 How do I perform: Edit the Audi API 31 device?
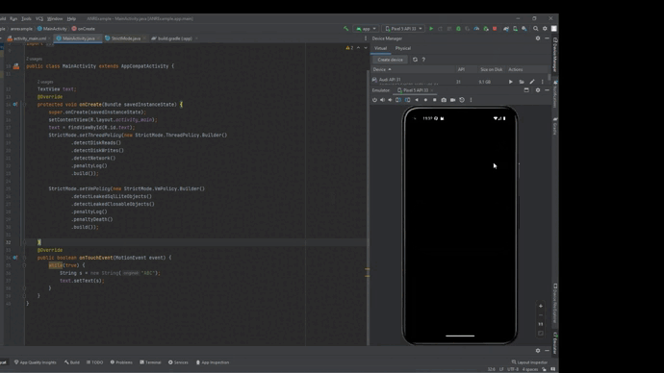532,82
